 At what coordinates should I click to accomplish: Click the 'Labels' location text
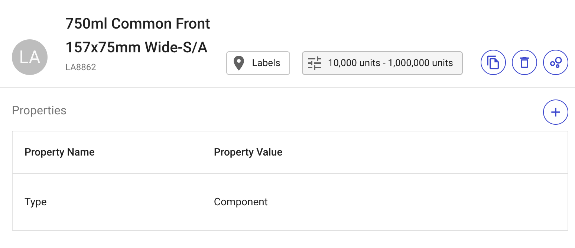266,63
